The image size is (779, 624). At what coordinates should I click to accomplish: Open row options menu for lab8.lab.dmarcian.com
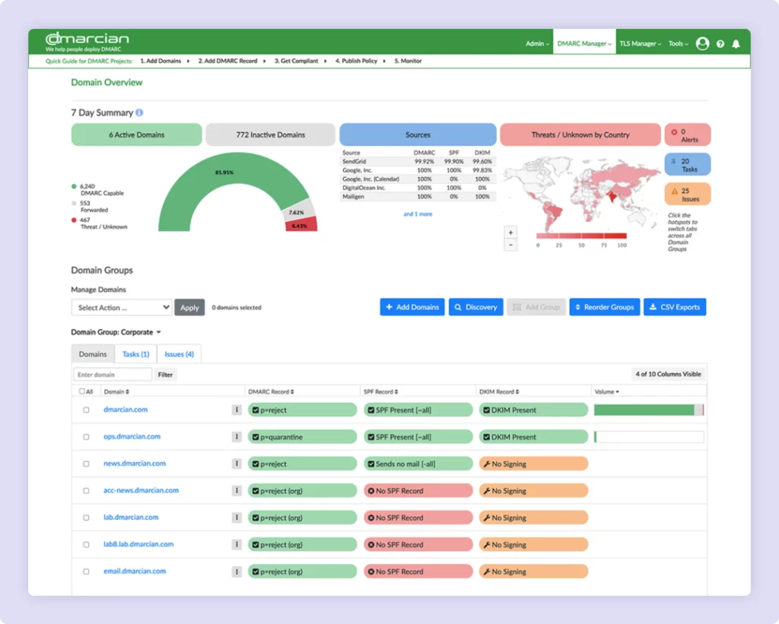(237, 544)
